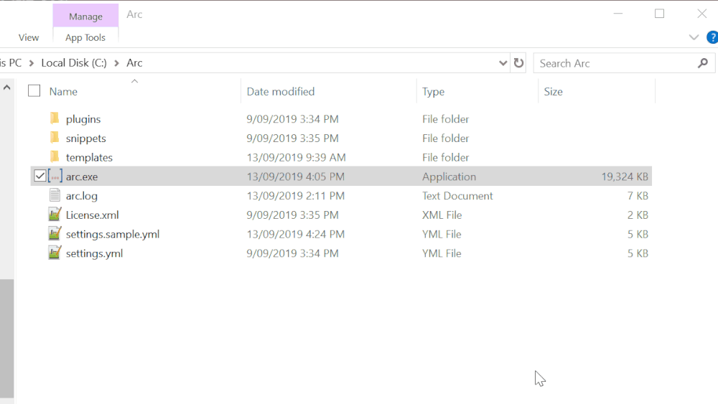
Task: Click the arc.log text document icon
Action: click(x=55, y=195)
